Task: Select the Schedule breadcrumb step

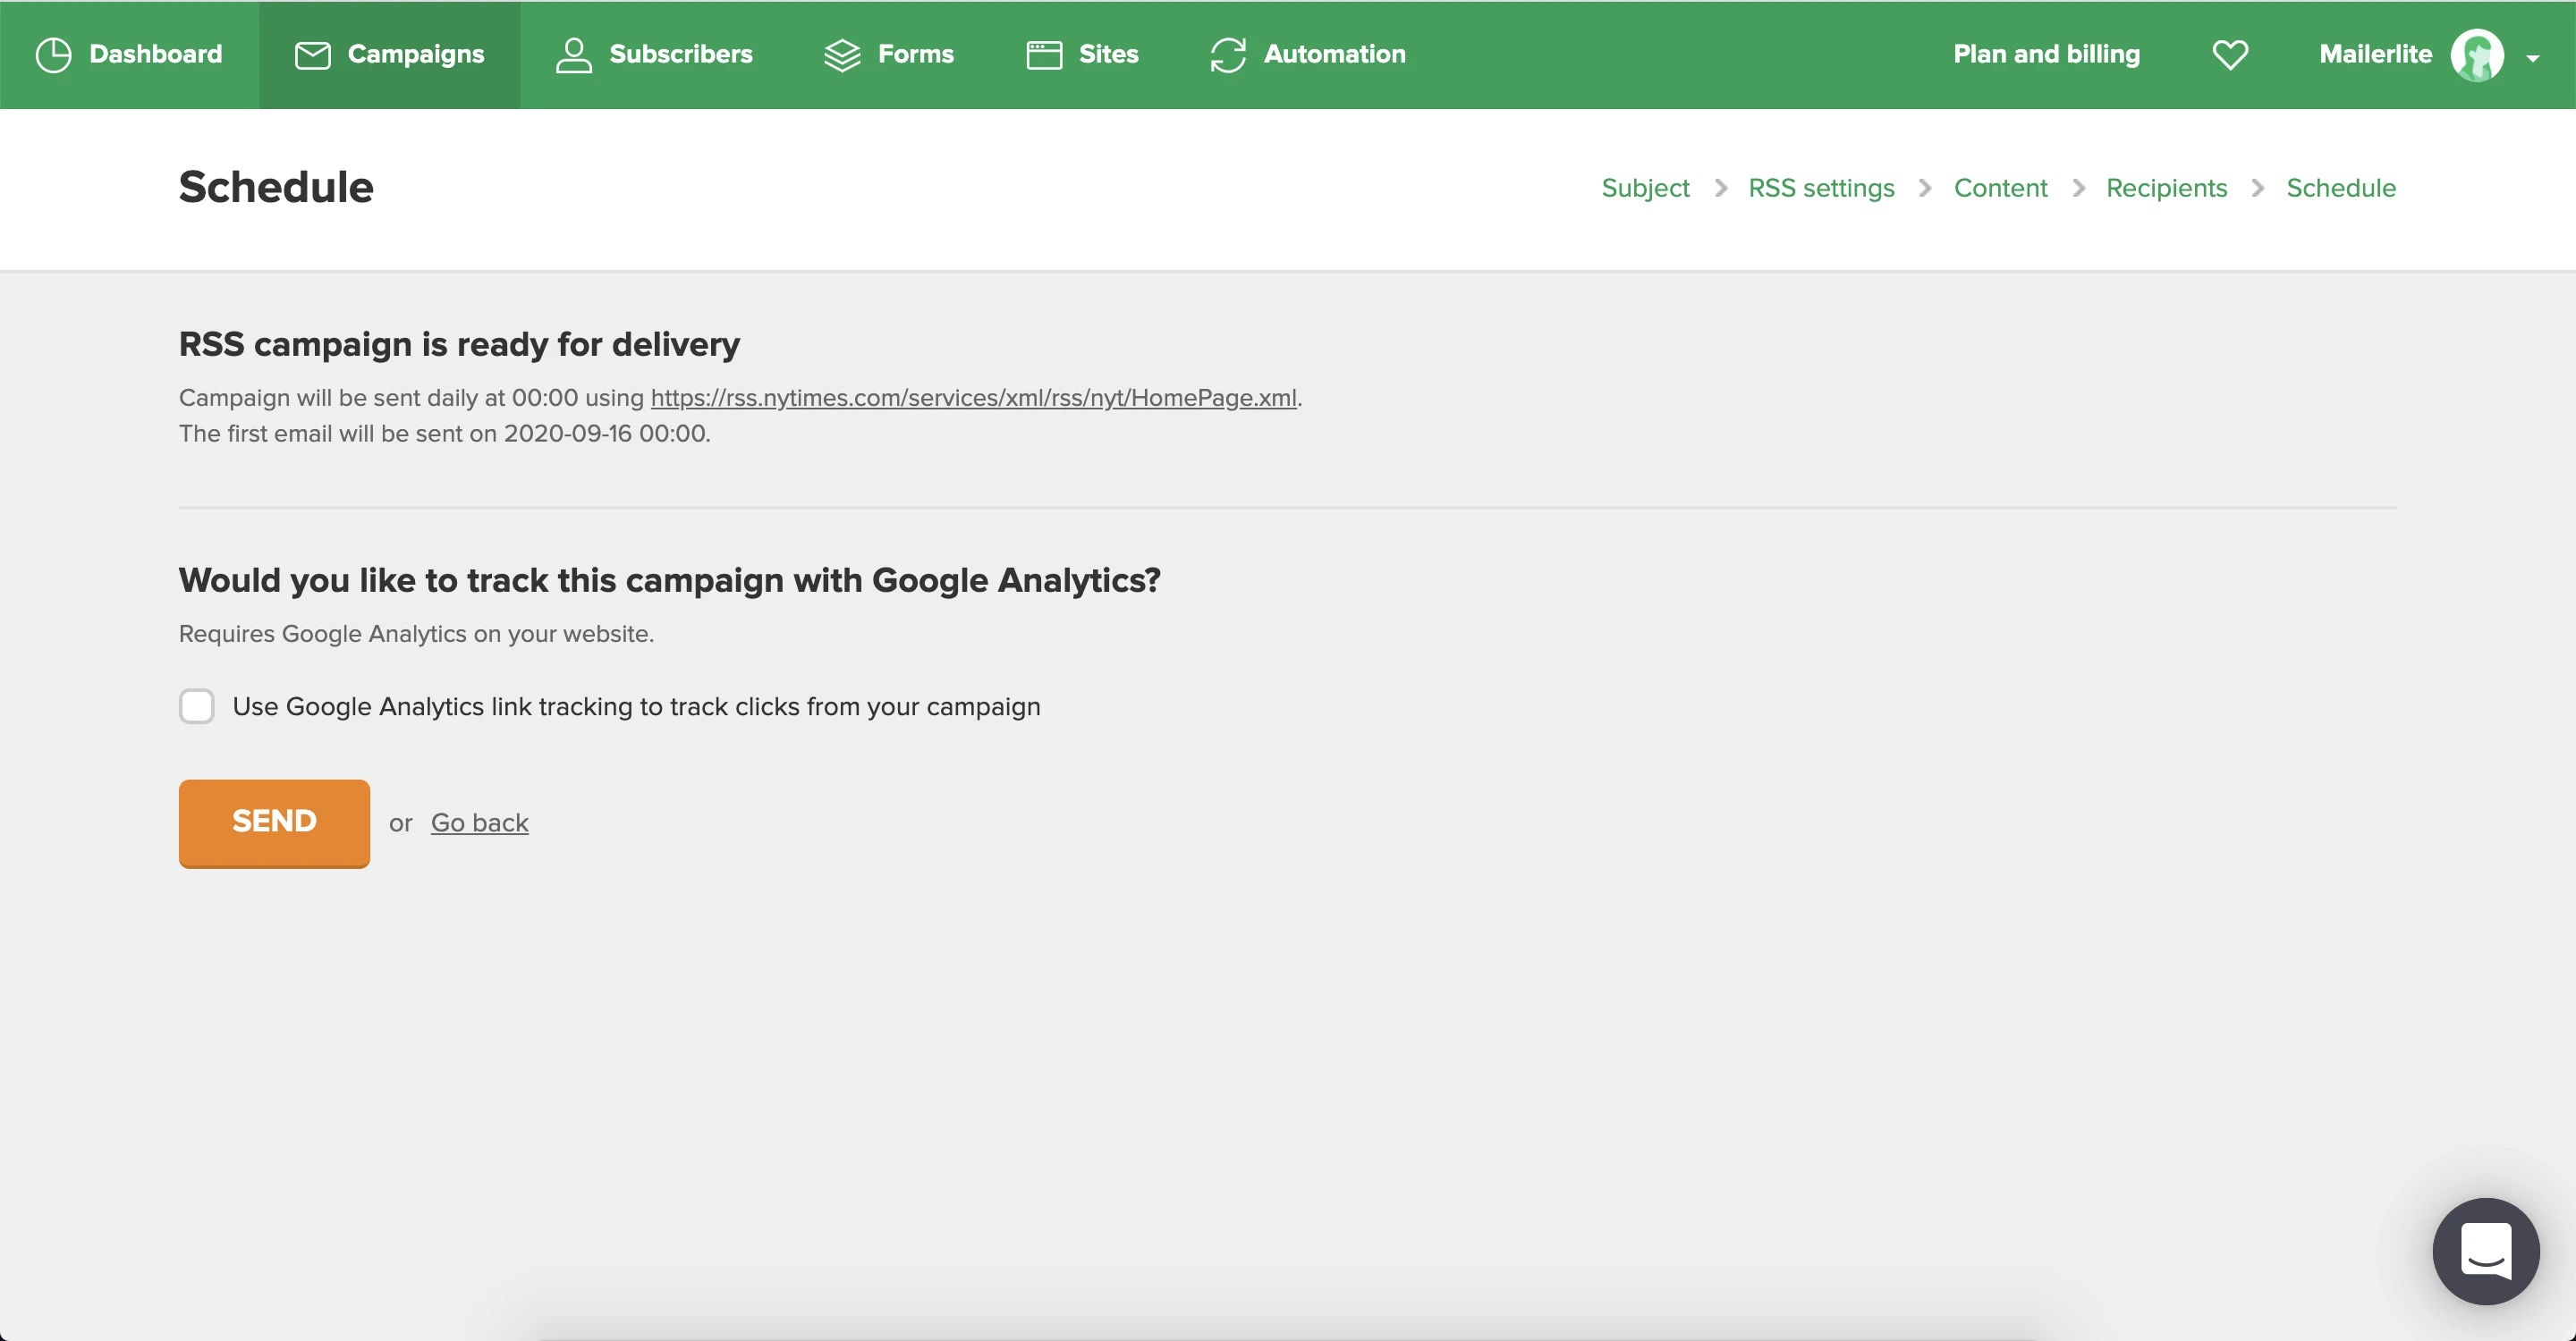Action: [2340, 188]
